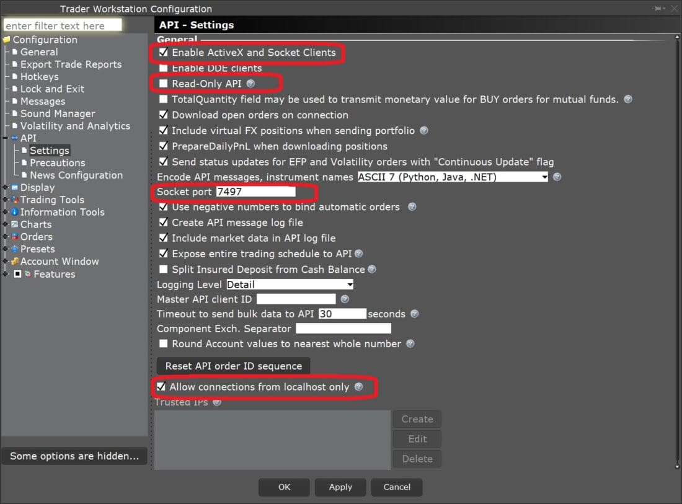The width and height of the screenshot is (682, 504).
Task: Check Split Insured Deposit from Cash Balance
Action: pos(164,269)
